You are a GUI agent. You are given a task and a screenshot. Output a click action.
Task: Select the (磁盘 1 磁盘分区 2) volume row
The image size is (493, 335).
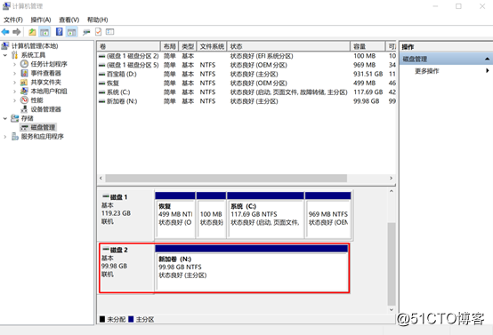point(246,56)
